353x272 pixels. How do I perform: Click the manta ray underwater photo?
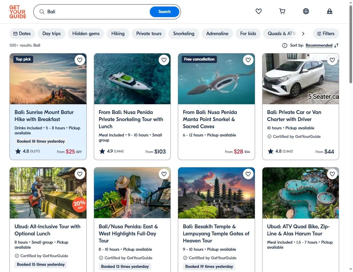pyautogui.click(x=216, y=79)
